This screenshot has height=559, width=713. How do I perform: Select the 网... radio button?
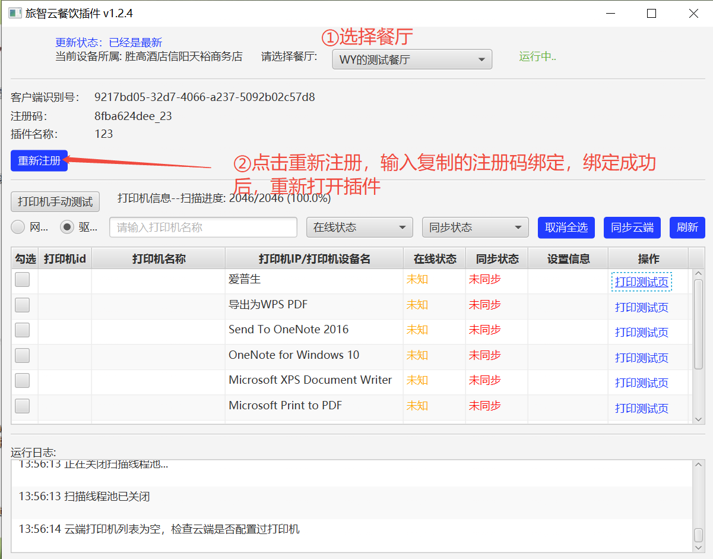tap(18, 227)
